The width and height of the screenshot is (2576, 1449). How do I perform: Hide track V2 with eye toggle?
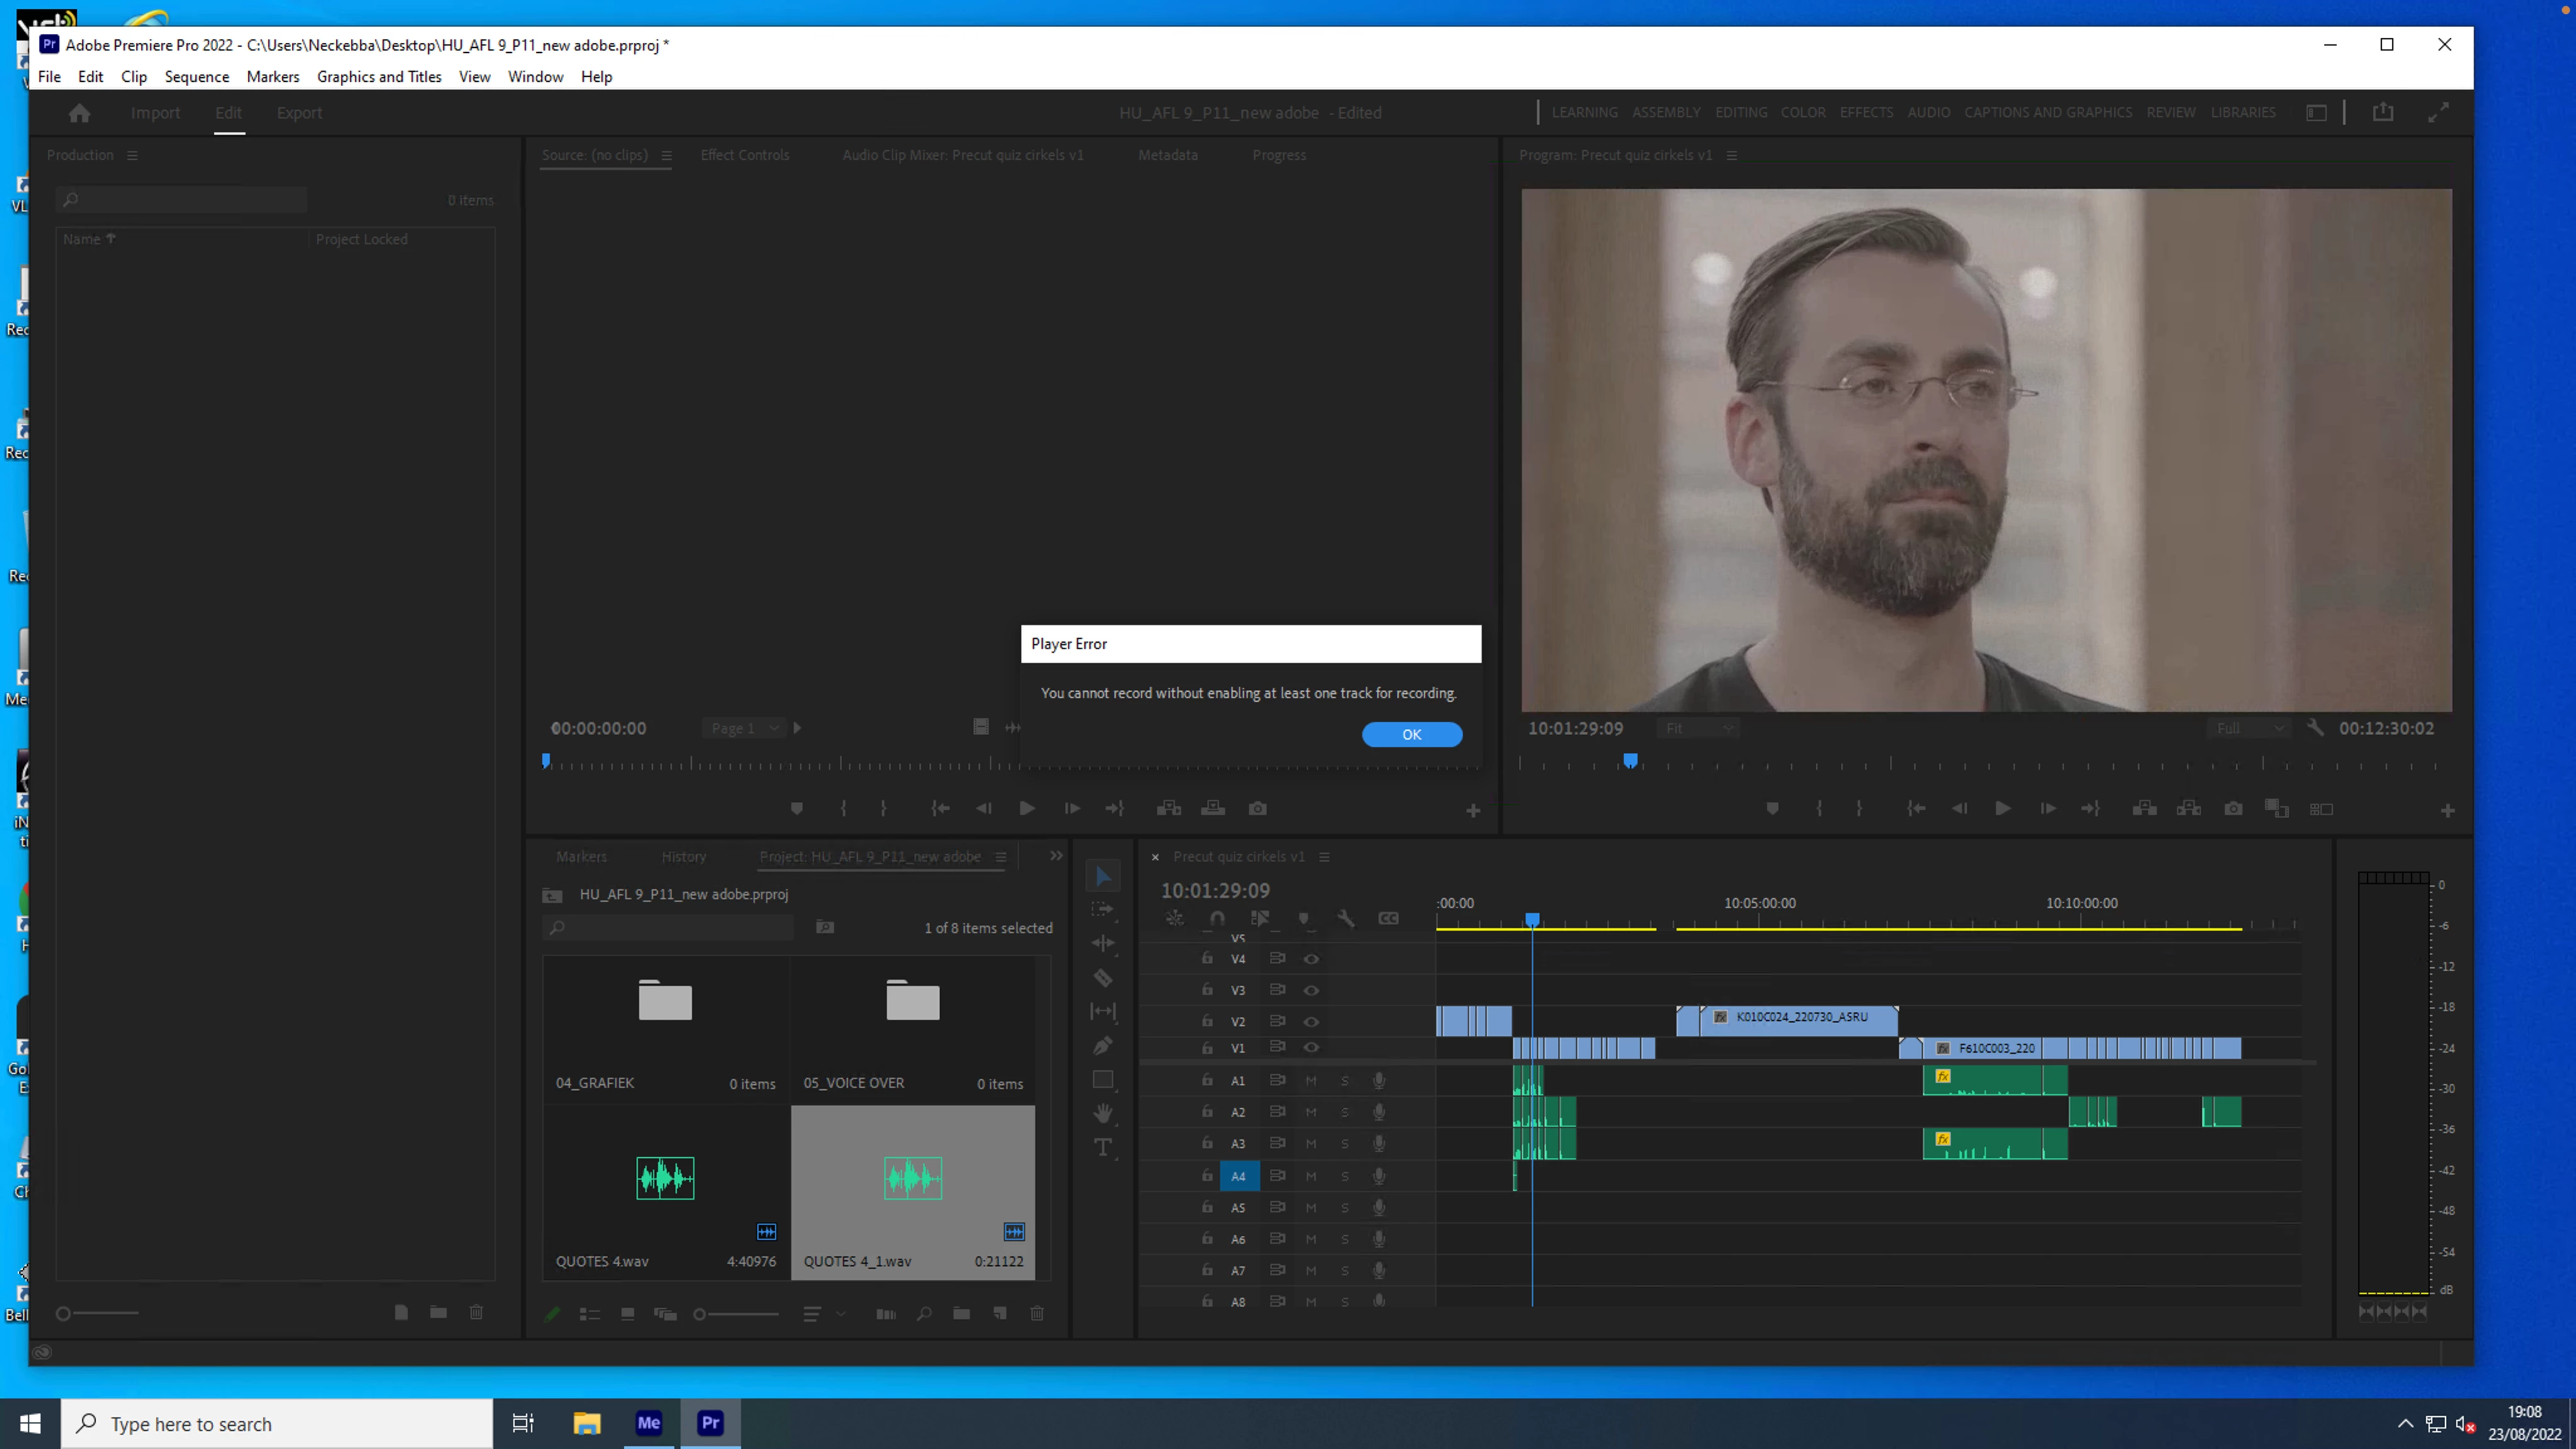1311,1021
